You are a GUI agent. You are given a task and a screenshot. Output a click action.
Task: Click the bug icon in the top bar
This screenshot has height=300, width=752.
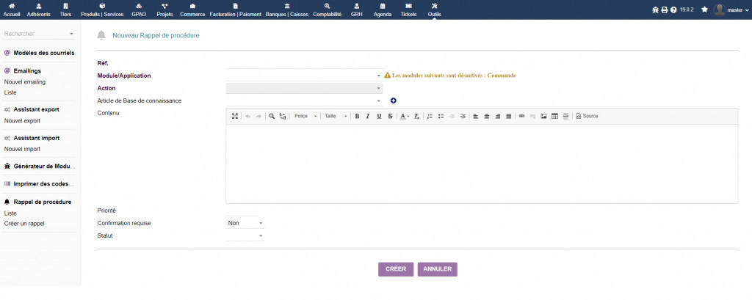pyautogui.click(x=656, y=10)
